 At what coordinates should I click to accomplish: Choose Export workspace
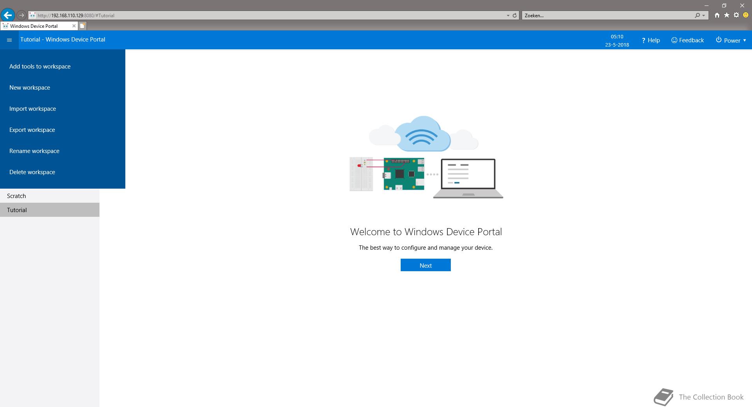click(63, 130)
